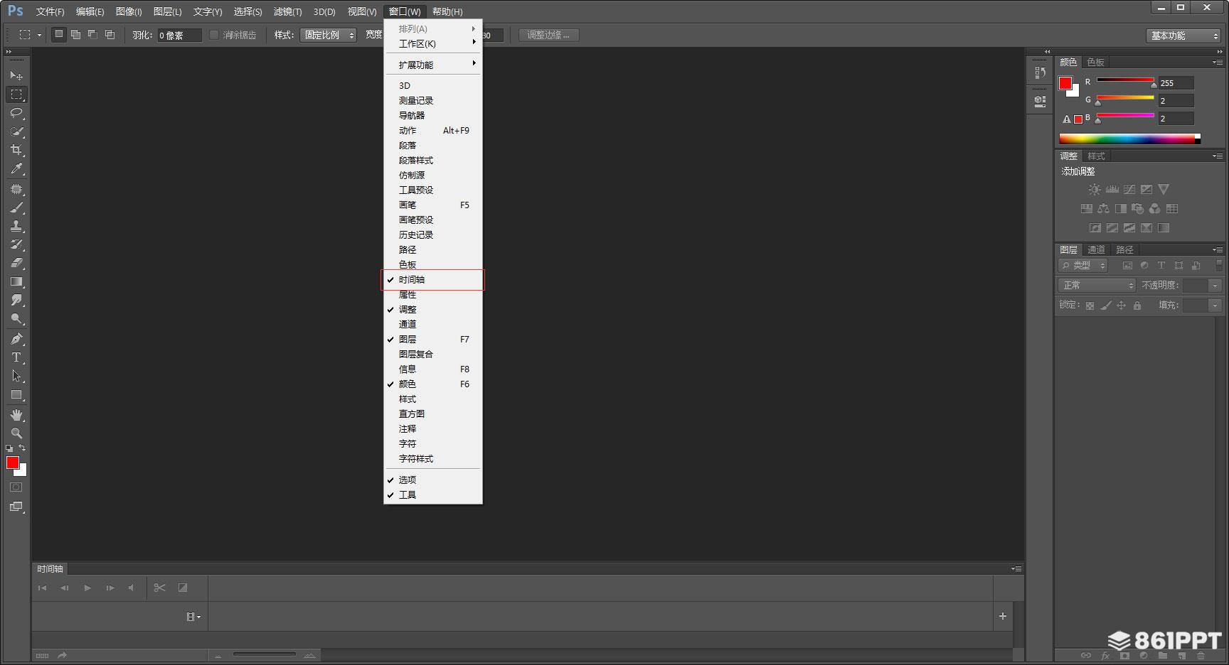Select the Dodge tool
Image resolution: width=1229 pixels, height=665 pixels.
tap(16, 318)
